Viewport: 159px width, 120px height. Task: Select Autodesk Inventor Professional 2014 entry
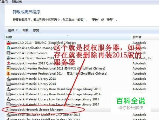[x=59, y=74]
